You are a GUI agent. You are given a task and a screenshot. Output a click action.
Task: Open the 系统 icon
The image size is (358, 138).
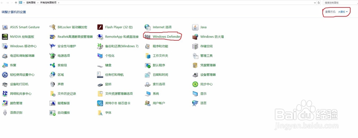click(x=148, y=94)
